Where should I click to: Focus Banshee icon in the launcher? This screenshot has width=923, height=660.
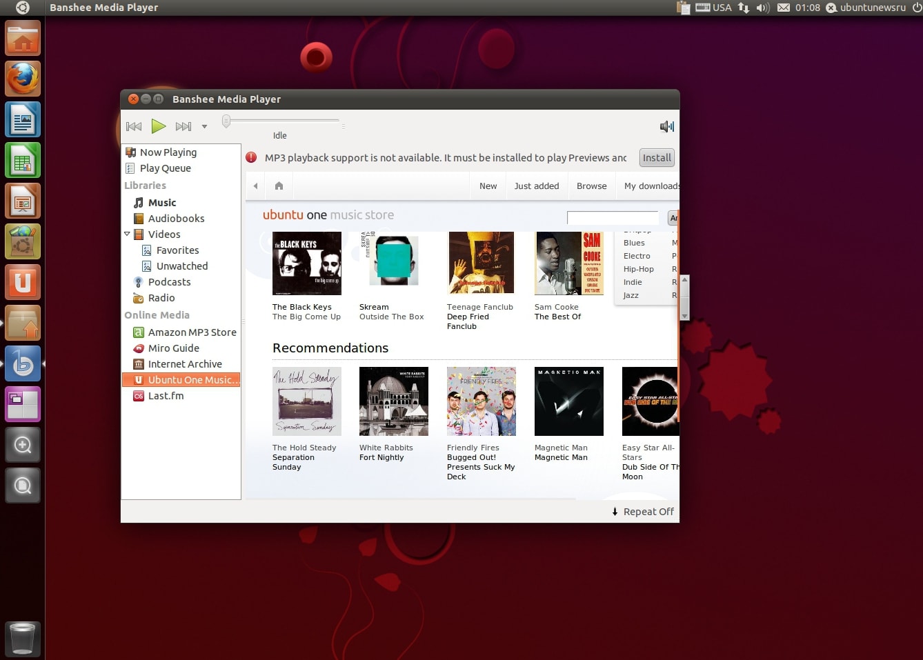23,363
